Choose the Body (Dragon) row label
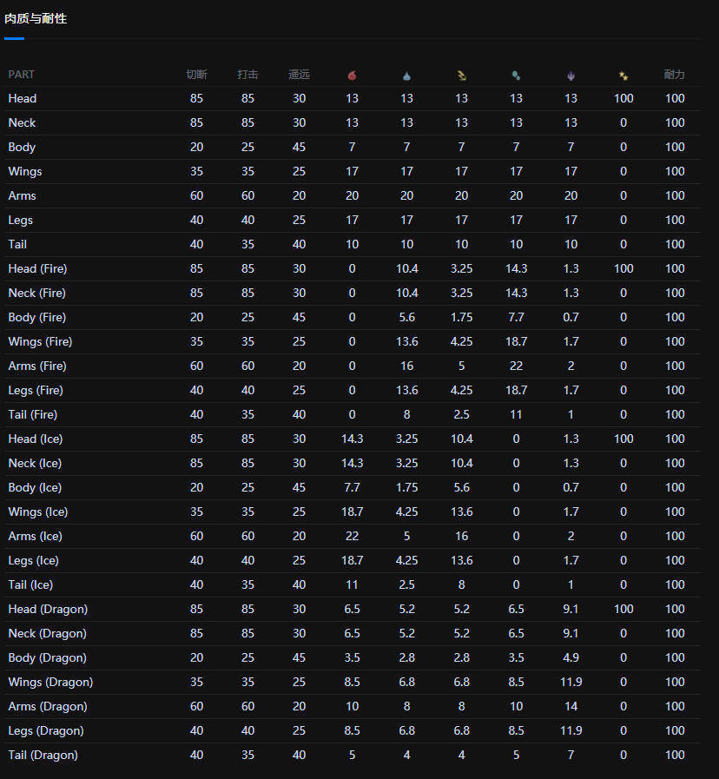719x779 pixels. pos(47,658)
